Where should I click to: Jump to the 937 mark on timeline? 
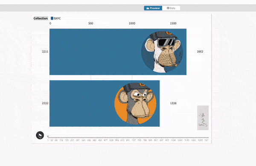click(x=161, y=140)
